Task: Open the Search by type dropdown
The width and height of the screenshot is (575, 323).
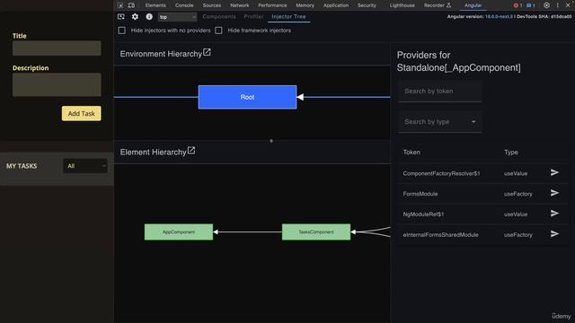Action: 439,122
